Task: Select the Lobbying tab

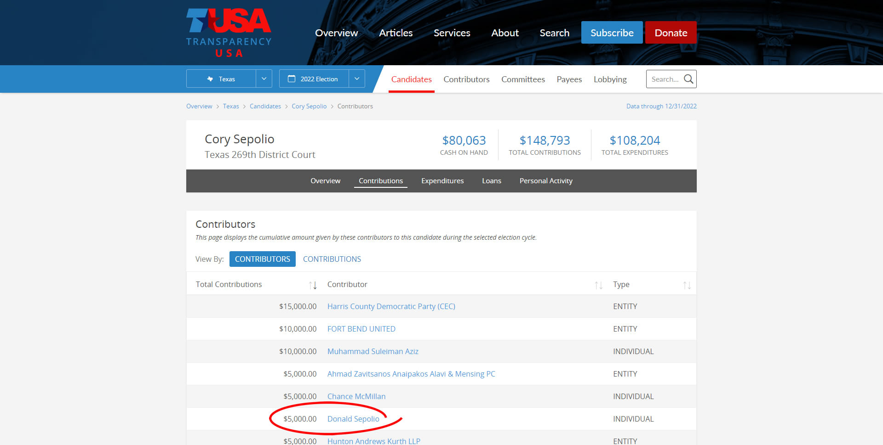Action: pyautogui.click(x=610, y=79)
